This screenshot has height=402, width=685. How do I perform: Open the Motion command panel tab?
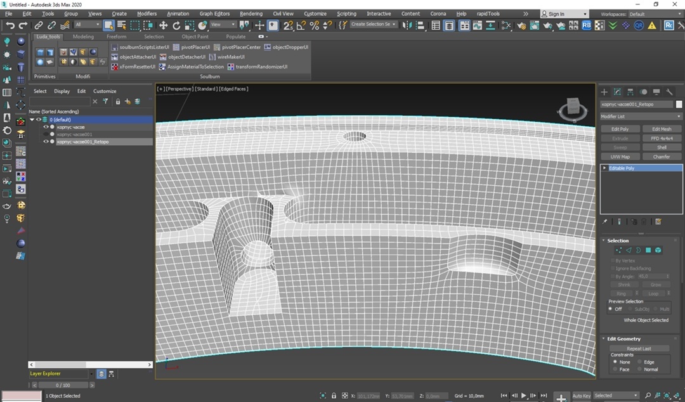[643, 92]
